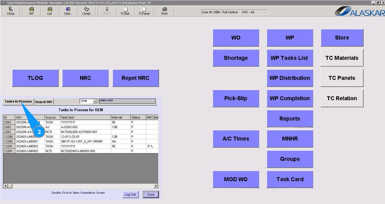Open the TCPanel toolbar icon
Viewport: 385px width, 204px height.
coord(144,11)
